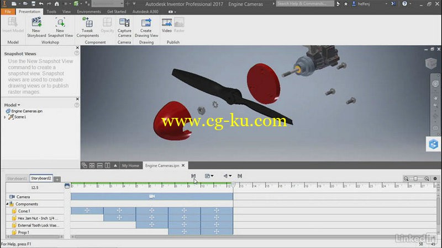Click the scratch zone icon beside timeline

coord(67,186)
